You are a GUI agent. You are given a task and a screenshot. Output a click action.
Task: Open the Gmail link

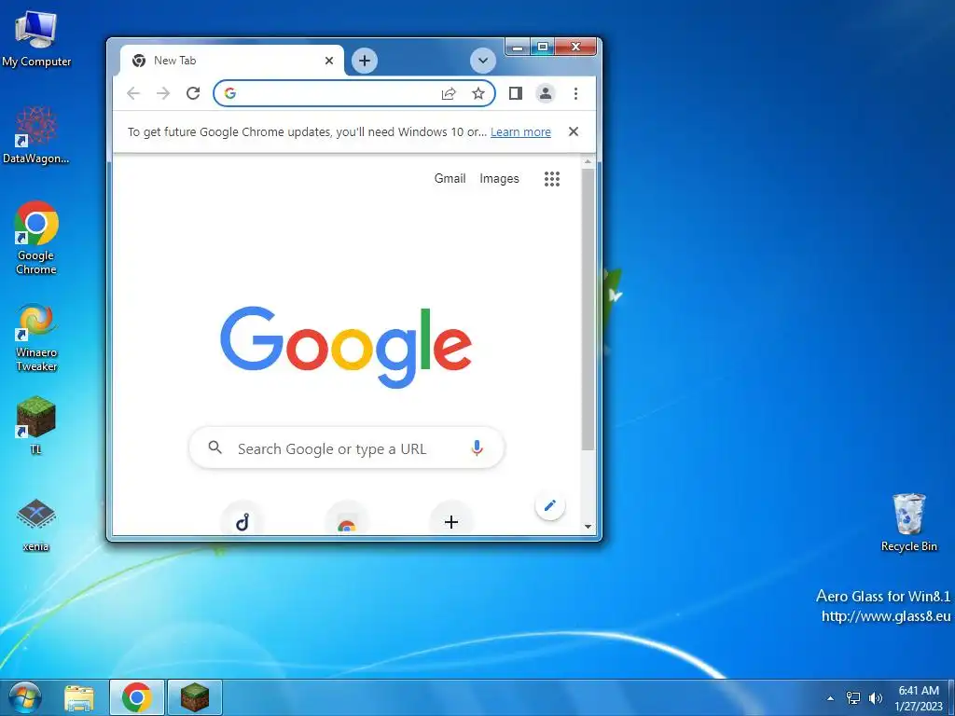pyautogui.click(x=450, y=178)
